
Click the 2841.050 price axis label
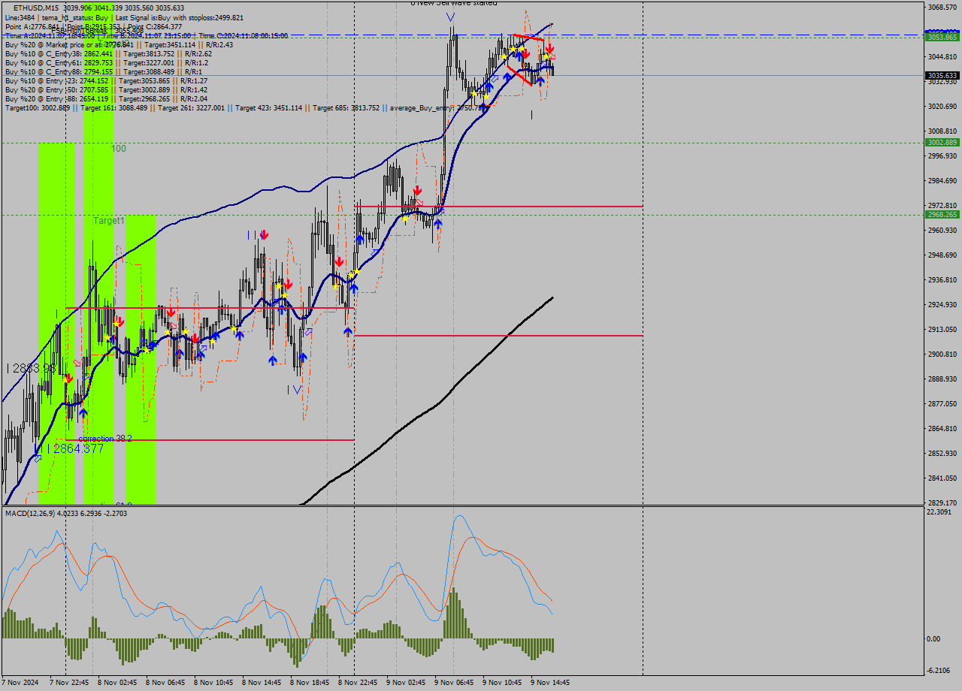pos(942,478)
